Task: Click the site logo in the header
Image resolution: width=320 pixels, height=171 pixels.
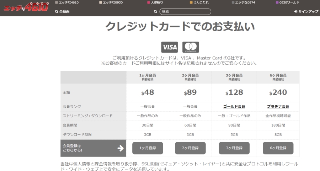Action: [26, 7]
